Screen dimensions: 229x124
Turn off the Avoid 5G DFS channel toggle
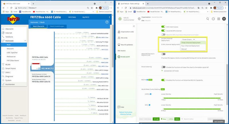pos(163,31)
